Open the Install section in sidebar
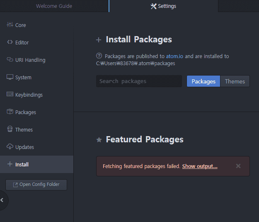Screen dimensions: 259x222 coord(22,164)
